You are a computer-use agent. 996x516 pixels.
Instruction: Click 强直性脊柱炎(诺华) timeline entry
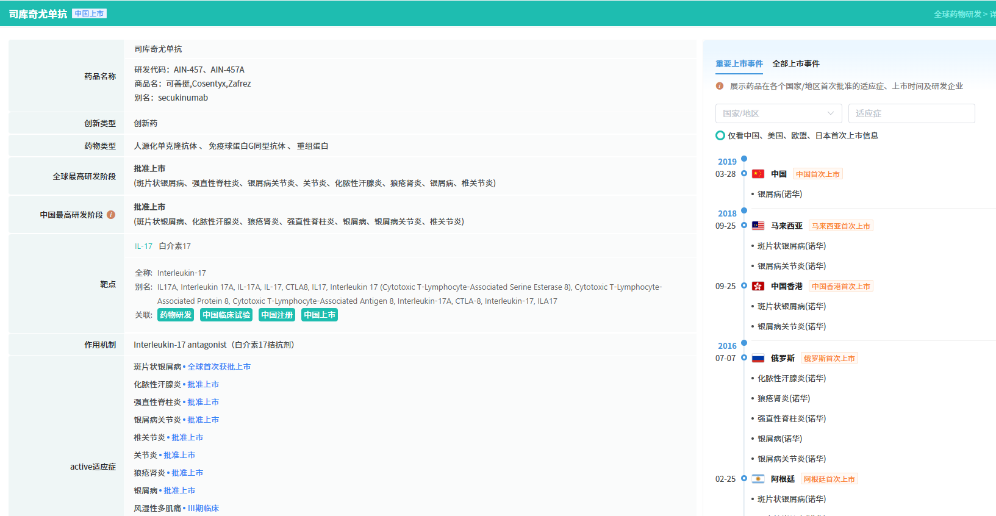click(792, 418)
